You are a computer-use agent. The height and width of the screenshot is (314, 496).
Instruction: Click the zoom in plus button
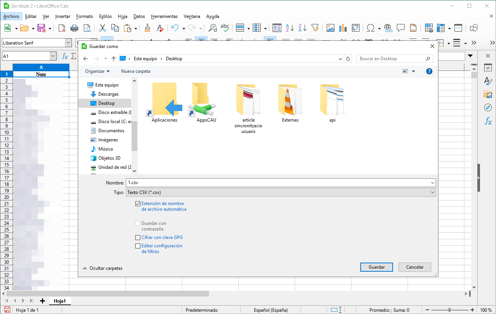(x=472, y=310)
